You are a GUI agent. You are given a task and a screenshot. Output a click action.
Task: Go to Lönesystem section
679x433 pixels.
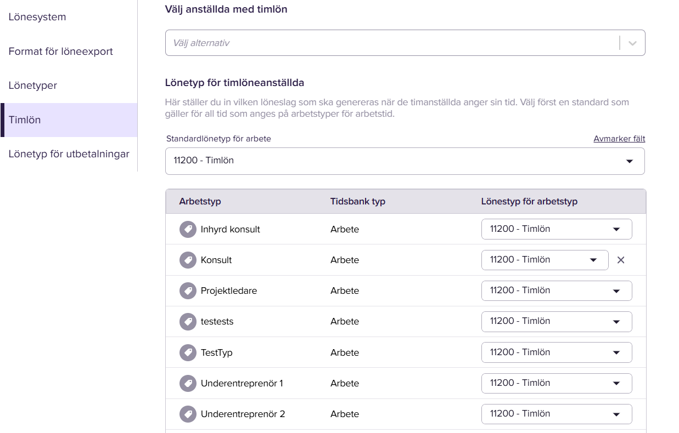click(x=37, y=17)
